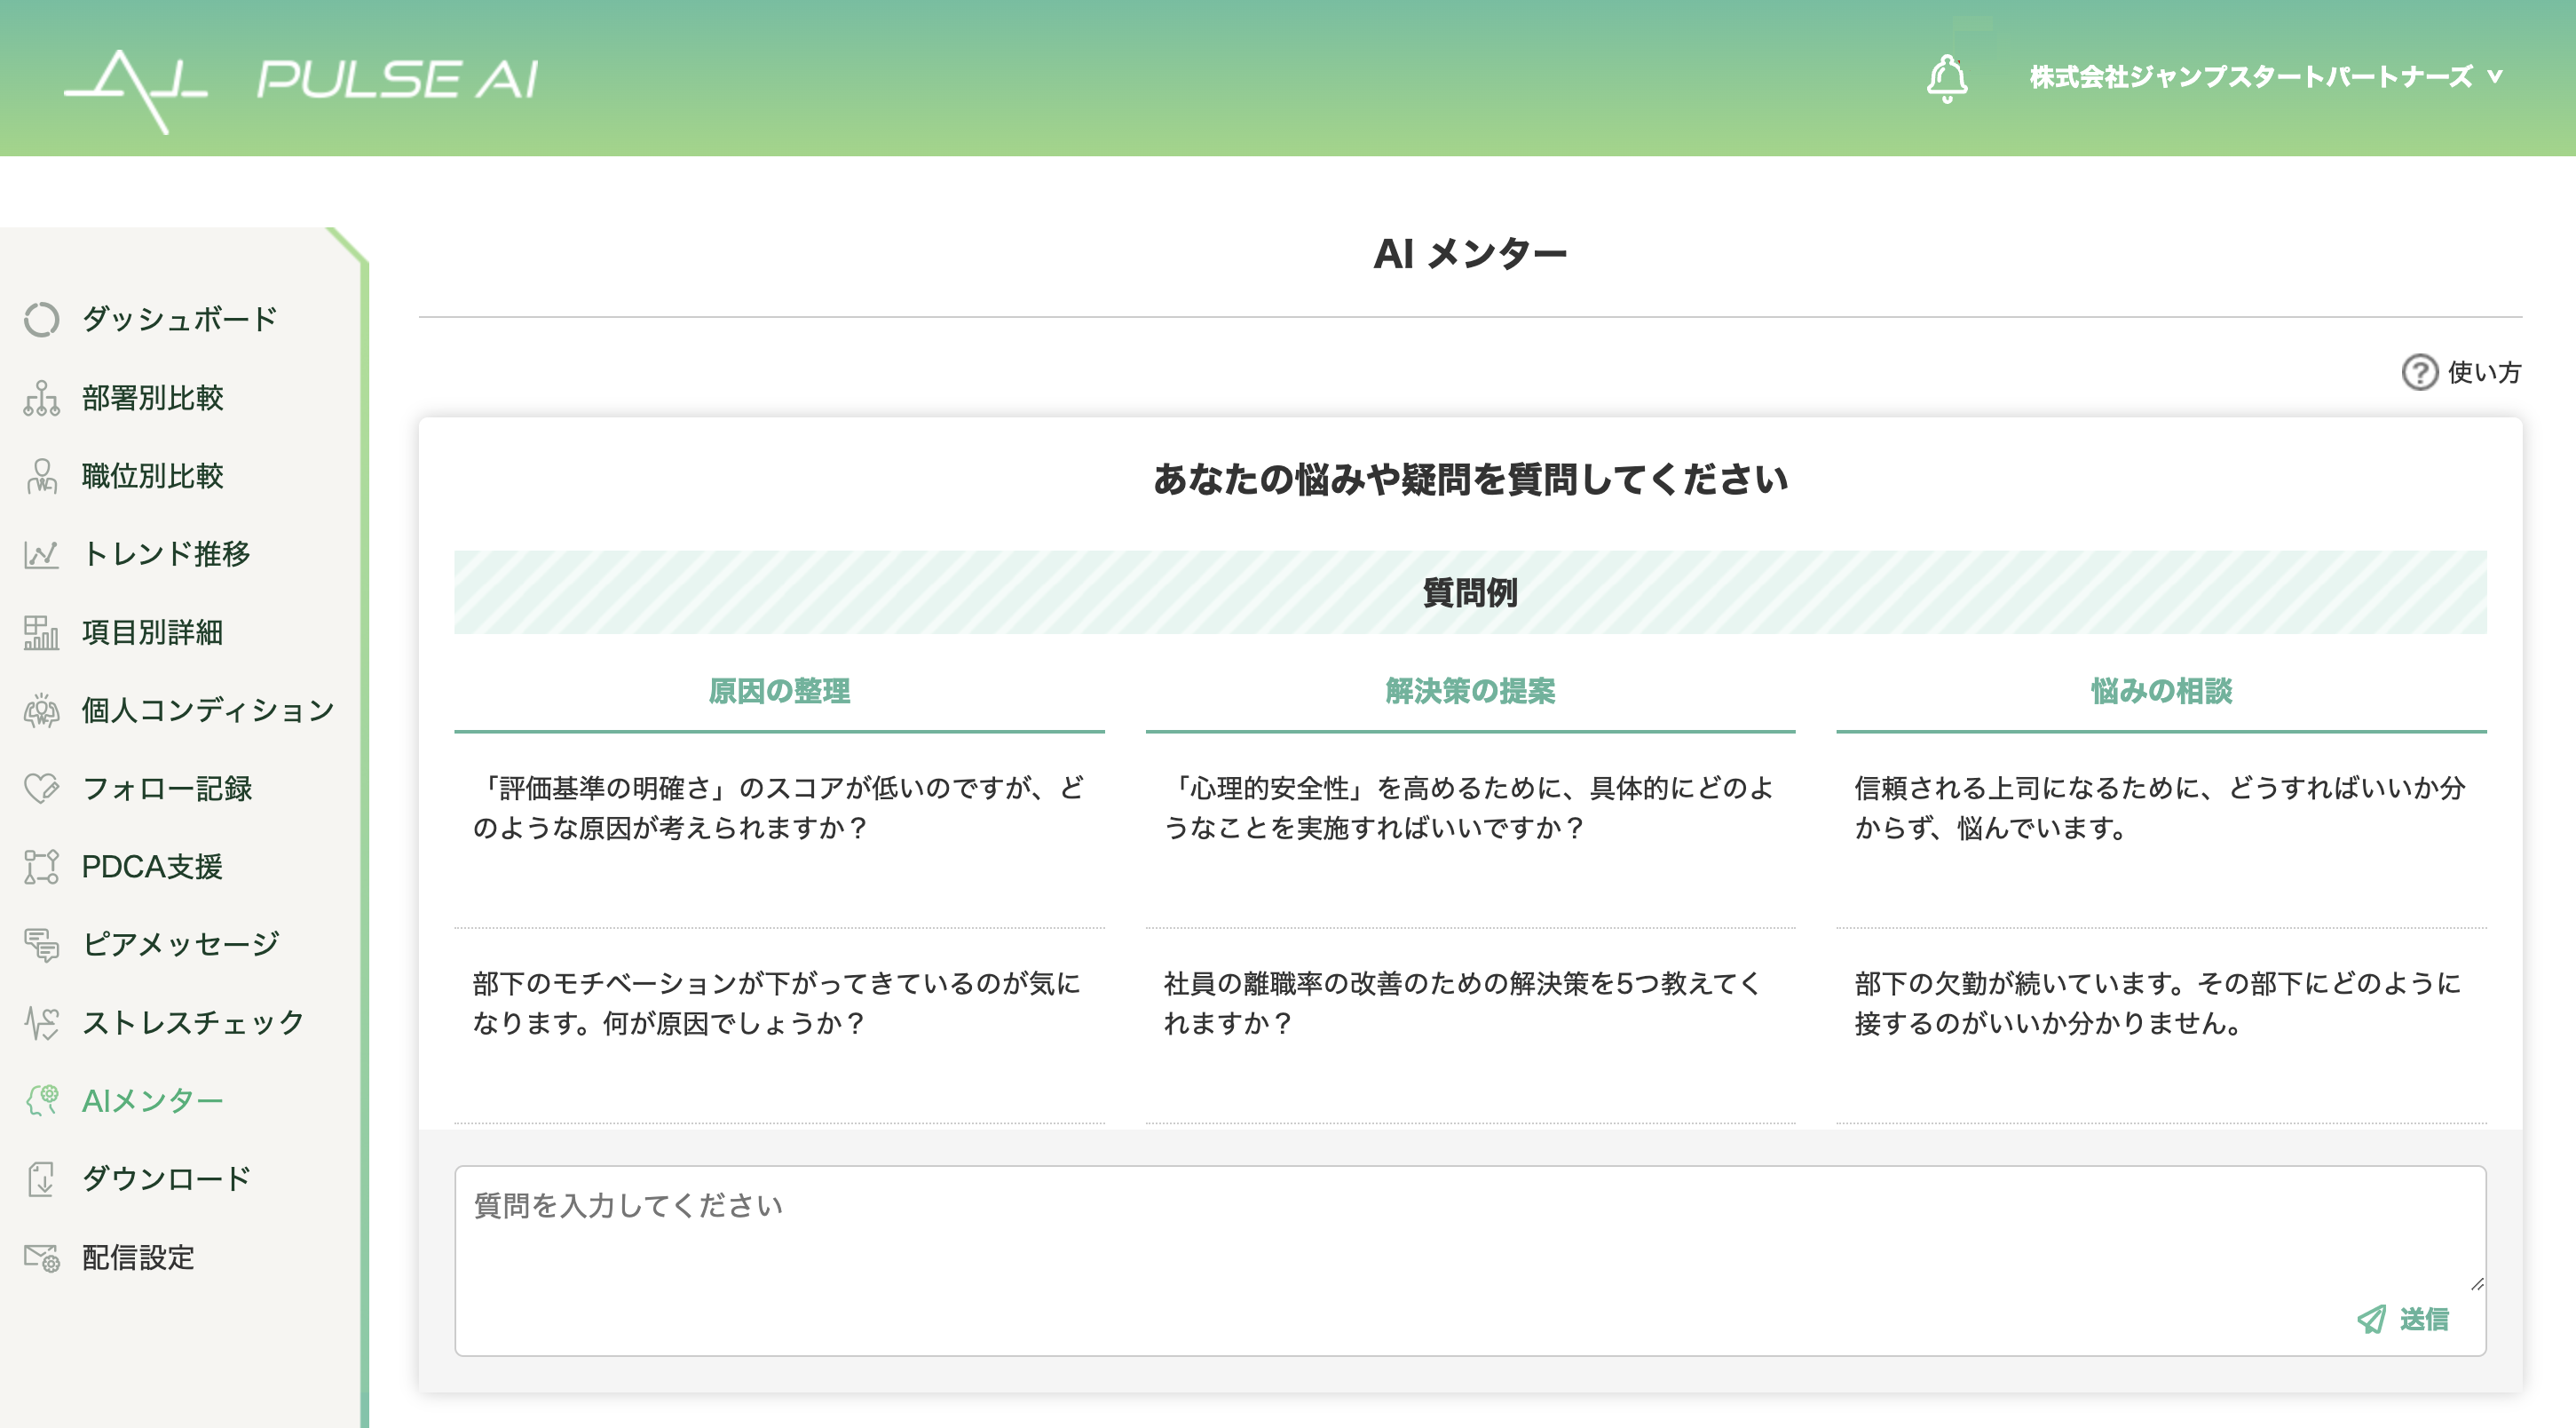Open the company name account dropdown
Screen dimensions: 2576x1428
tap(2264, 77)
